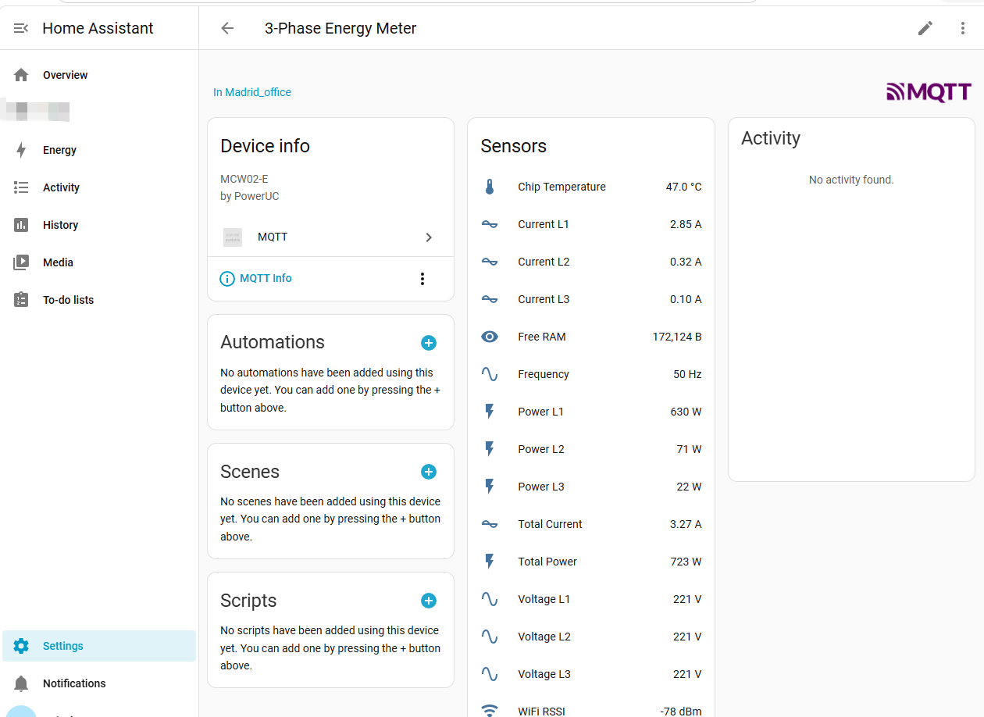Screen dimensions: 984x717
Task: Click the Home Assistant title
Action: 98,28
